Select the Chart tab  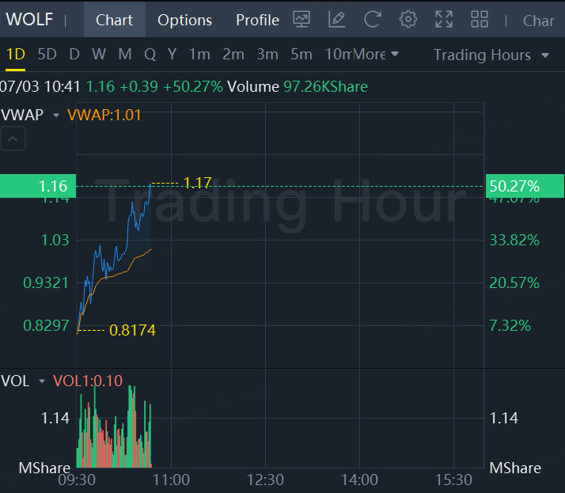pos(115,20)
